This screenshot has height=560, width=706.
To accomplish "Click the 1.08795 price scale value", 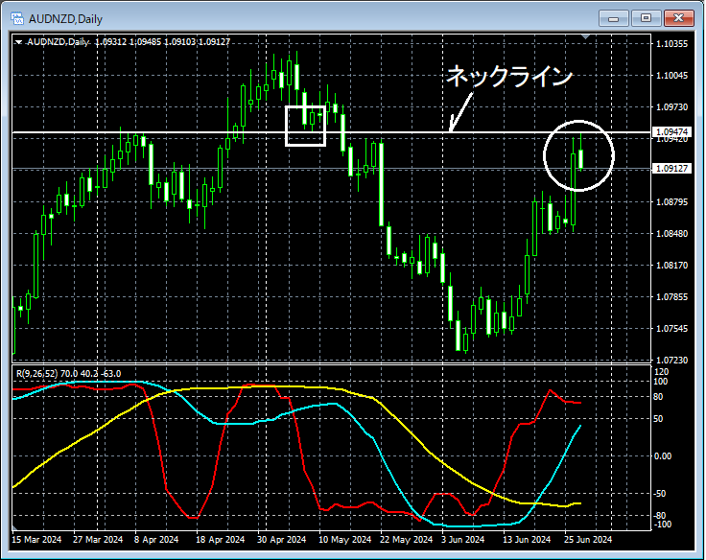I will (x=671, y=201).
